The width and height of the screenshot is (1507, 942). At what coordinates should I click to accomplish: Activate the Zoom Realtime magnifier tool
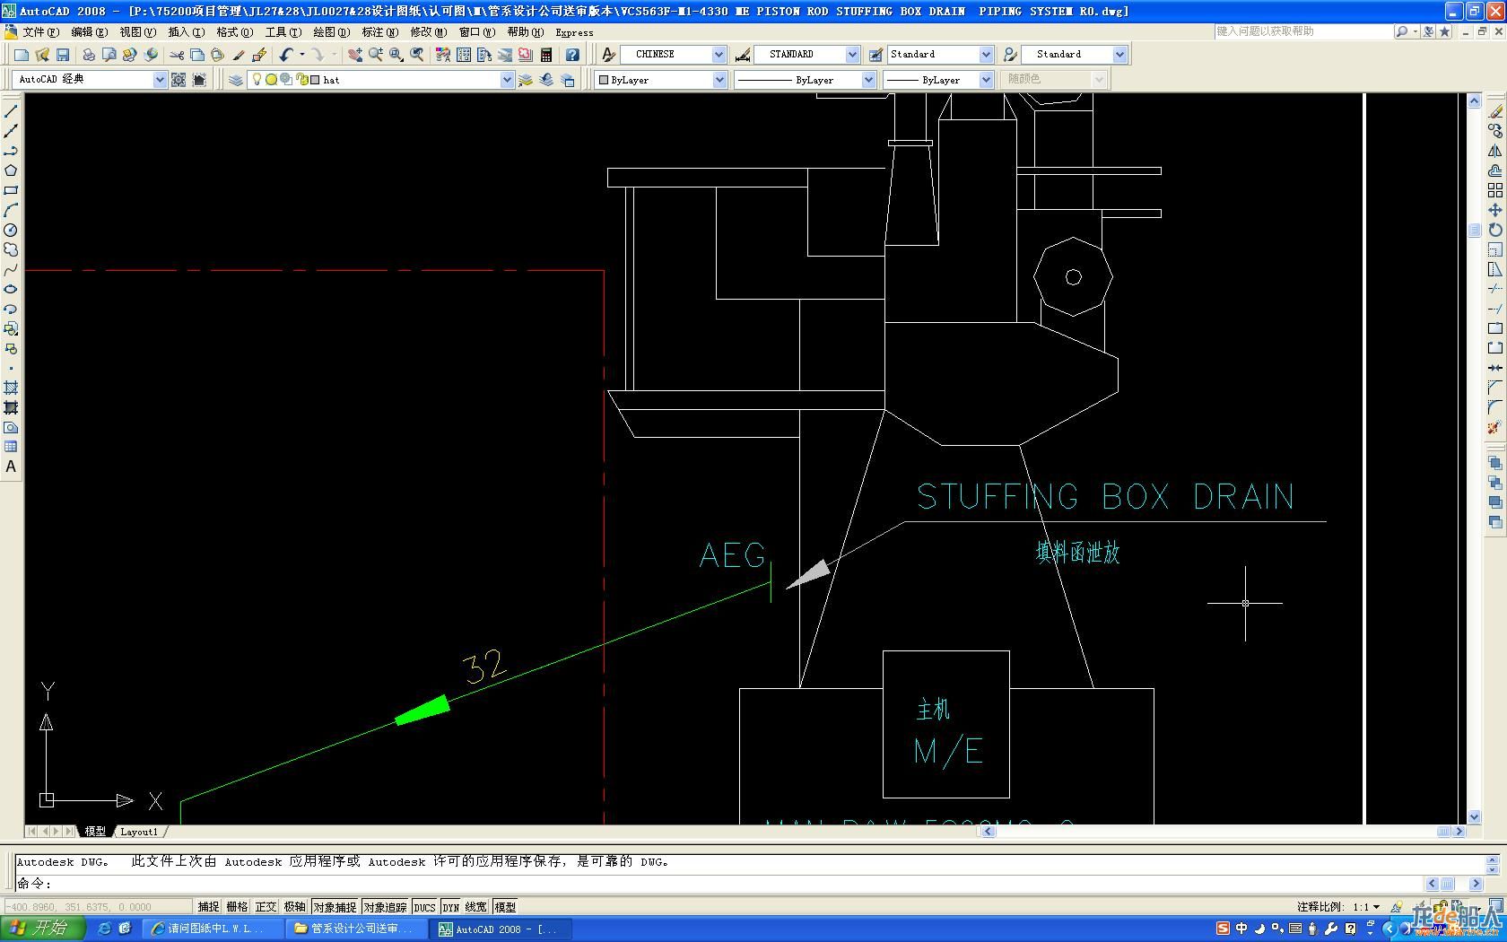(376, 55)
